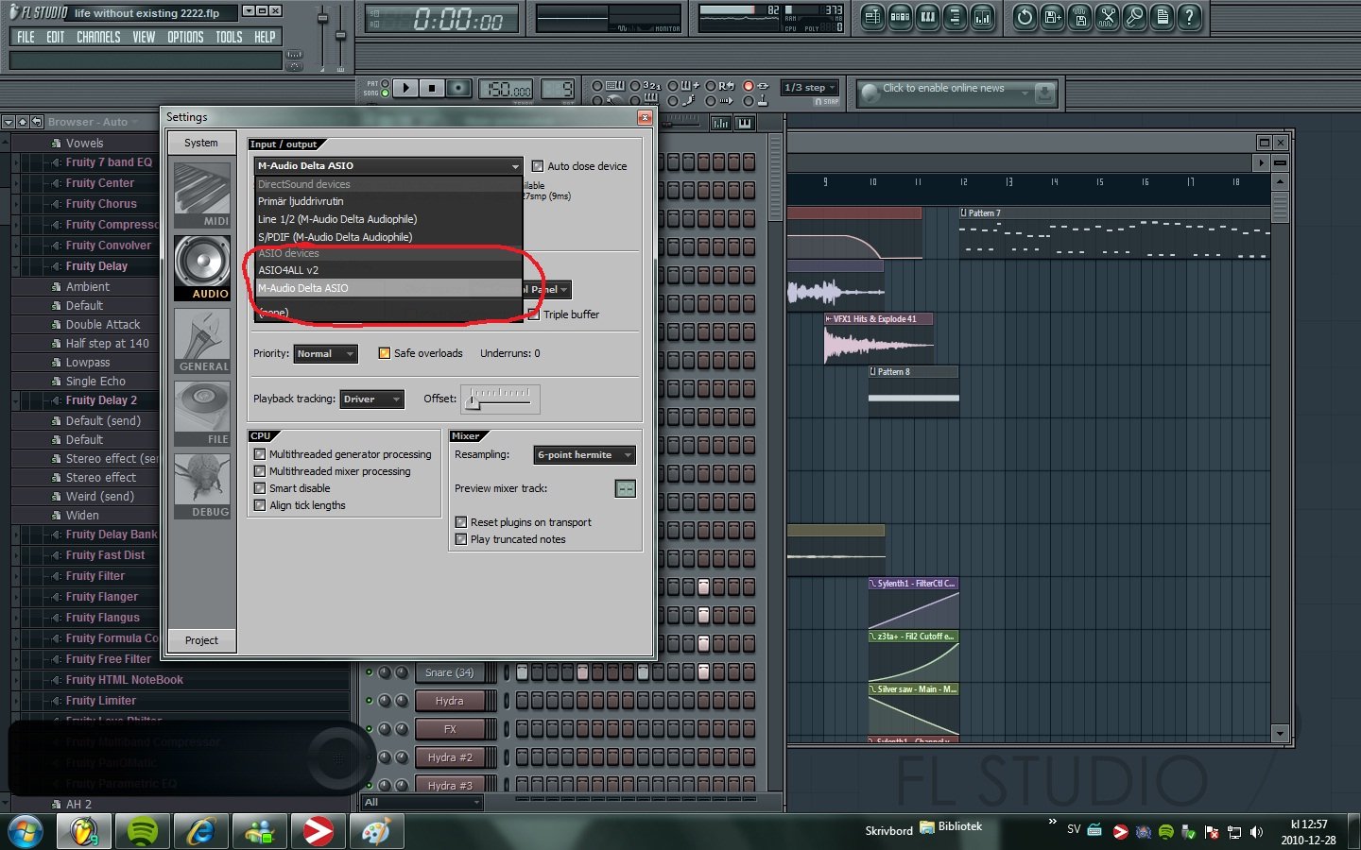Open the Playback tracking Driver dropdown
1361x850 pixels.
371,399
